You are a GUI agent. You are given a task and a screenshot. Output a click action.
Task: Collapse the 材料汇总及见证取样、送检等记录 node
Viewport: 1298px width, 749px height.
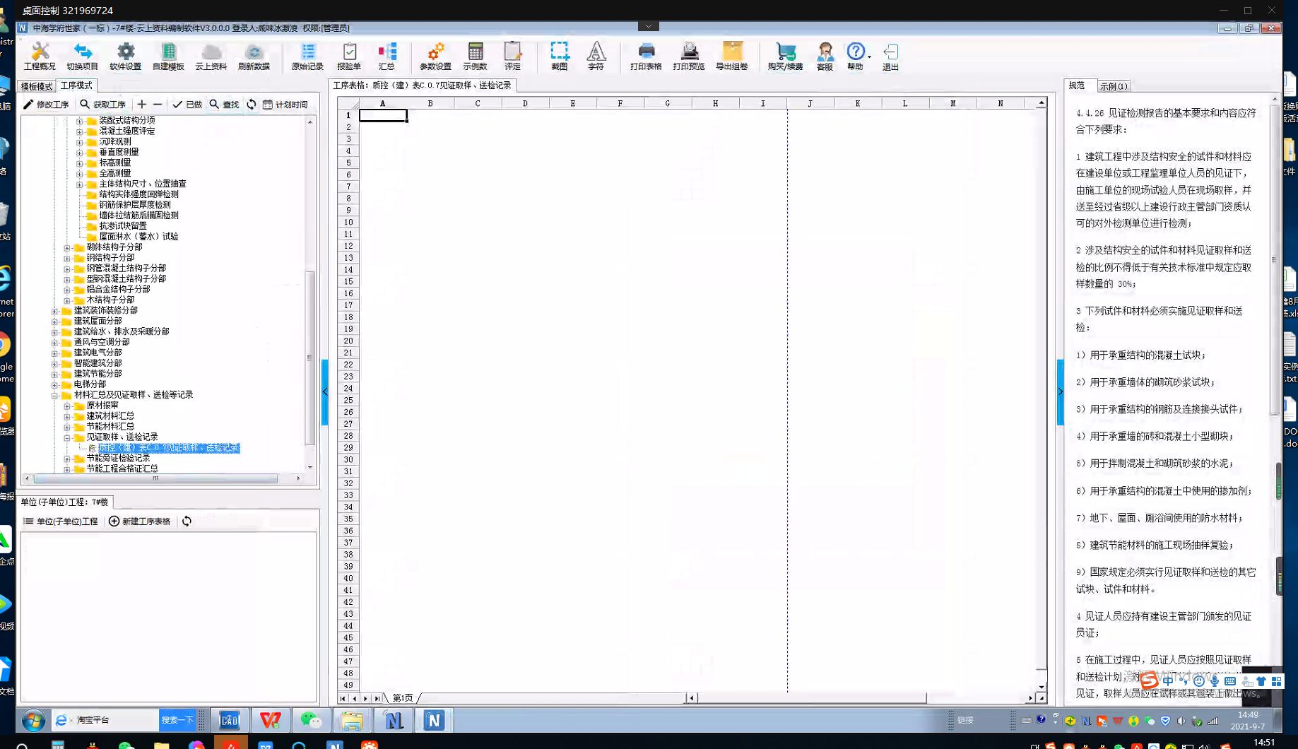pyautogui.click(x=54, y=396)
